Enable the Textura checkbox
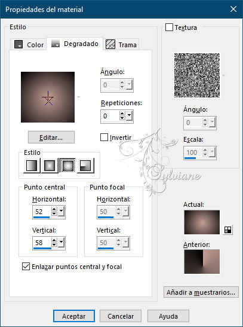The image size is (243, 327). (x=169, y=27)
